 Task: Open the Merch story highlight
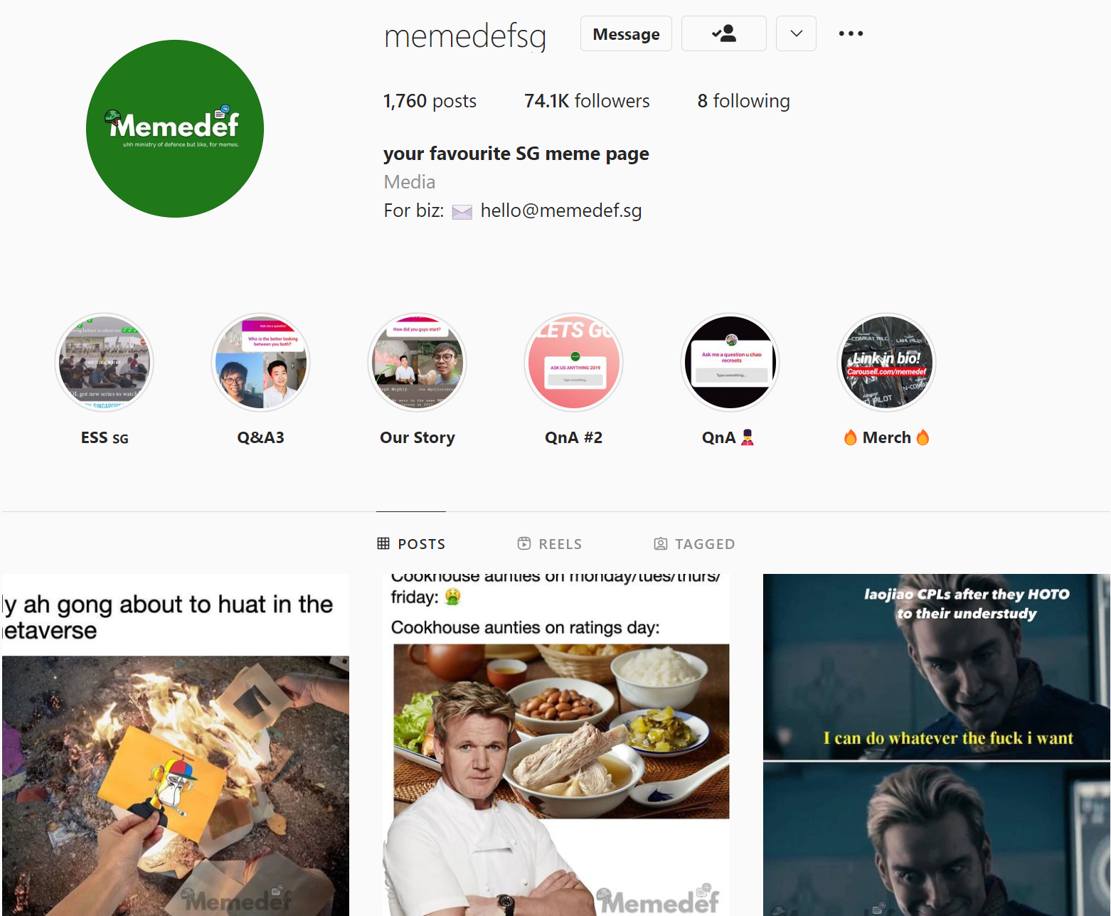pyautogui.click(x=887, y=362)
